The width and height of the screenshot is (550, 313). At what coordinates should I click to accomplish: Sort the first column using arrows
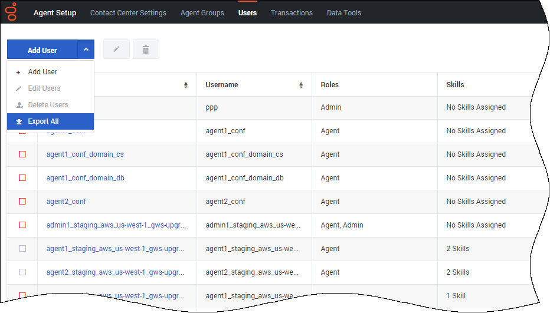click(x=186, y=85)
